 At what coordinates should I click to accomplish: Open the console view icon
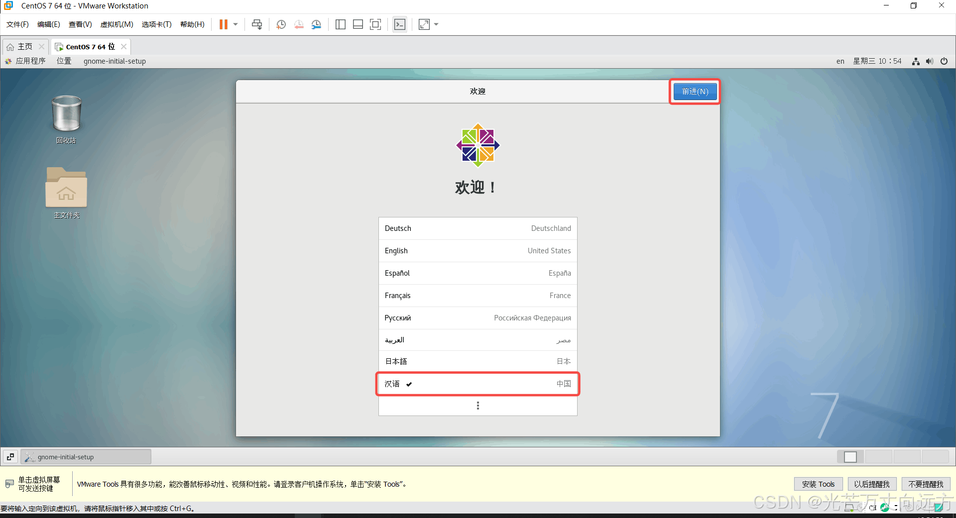pos(399,24)
